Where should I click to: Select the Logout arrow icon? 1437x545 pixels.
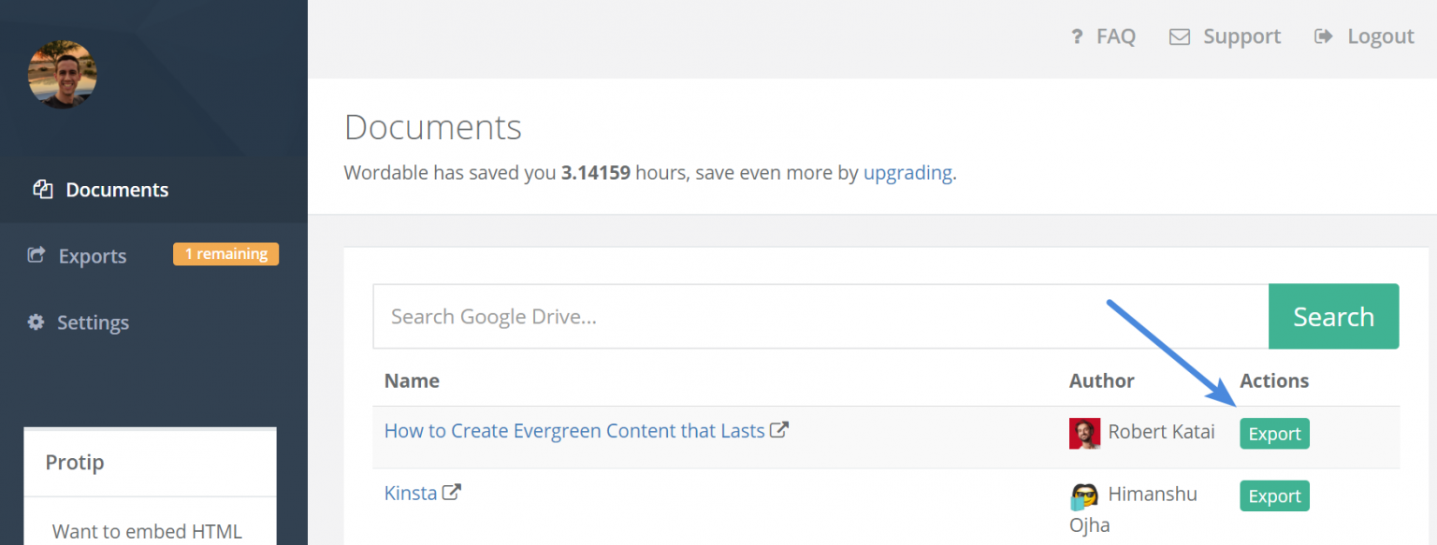(1325, 36)
